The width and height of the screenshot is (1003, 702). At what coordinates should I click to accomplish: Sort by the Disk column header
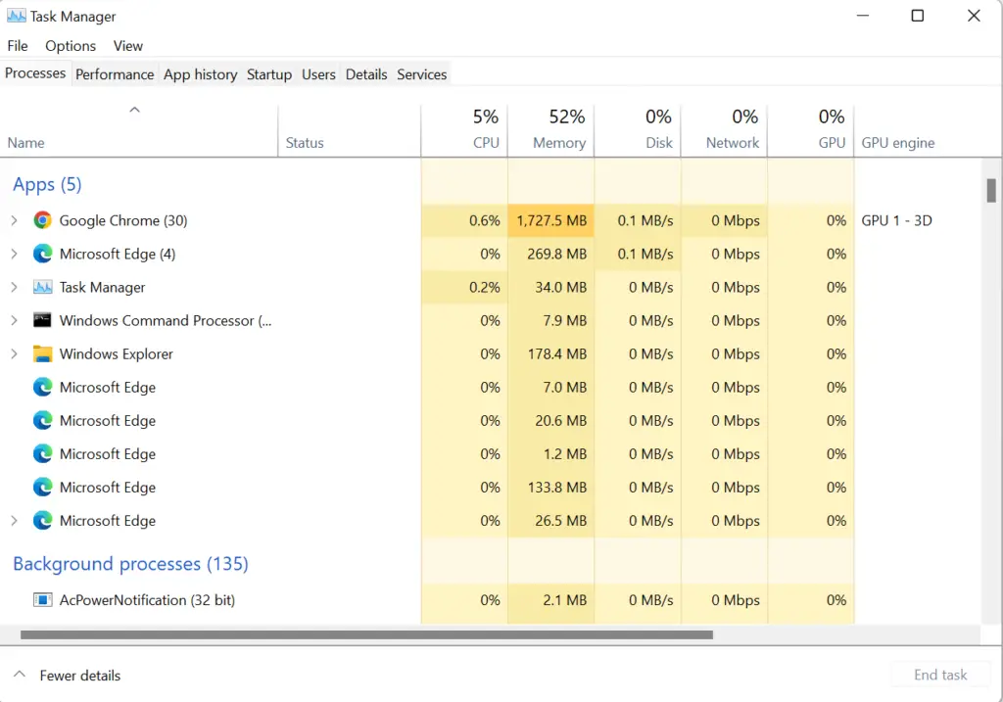(x=638, y=131)
